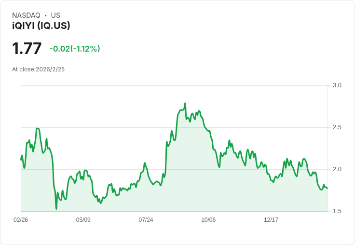Click the 02/26 date on the x-axis
The image size is (355, 245).
point(21,220)
